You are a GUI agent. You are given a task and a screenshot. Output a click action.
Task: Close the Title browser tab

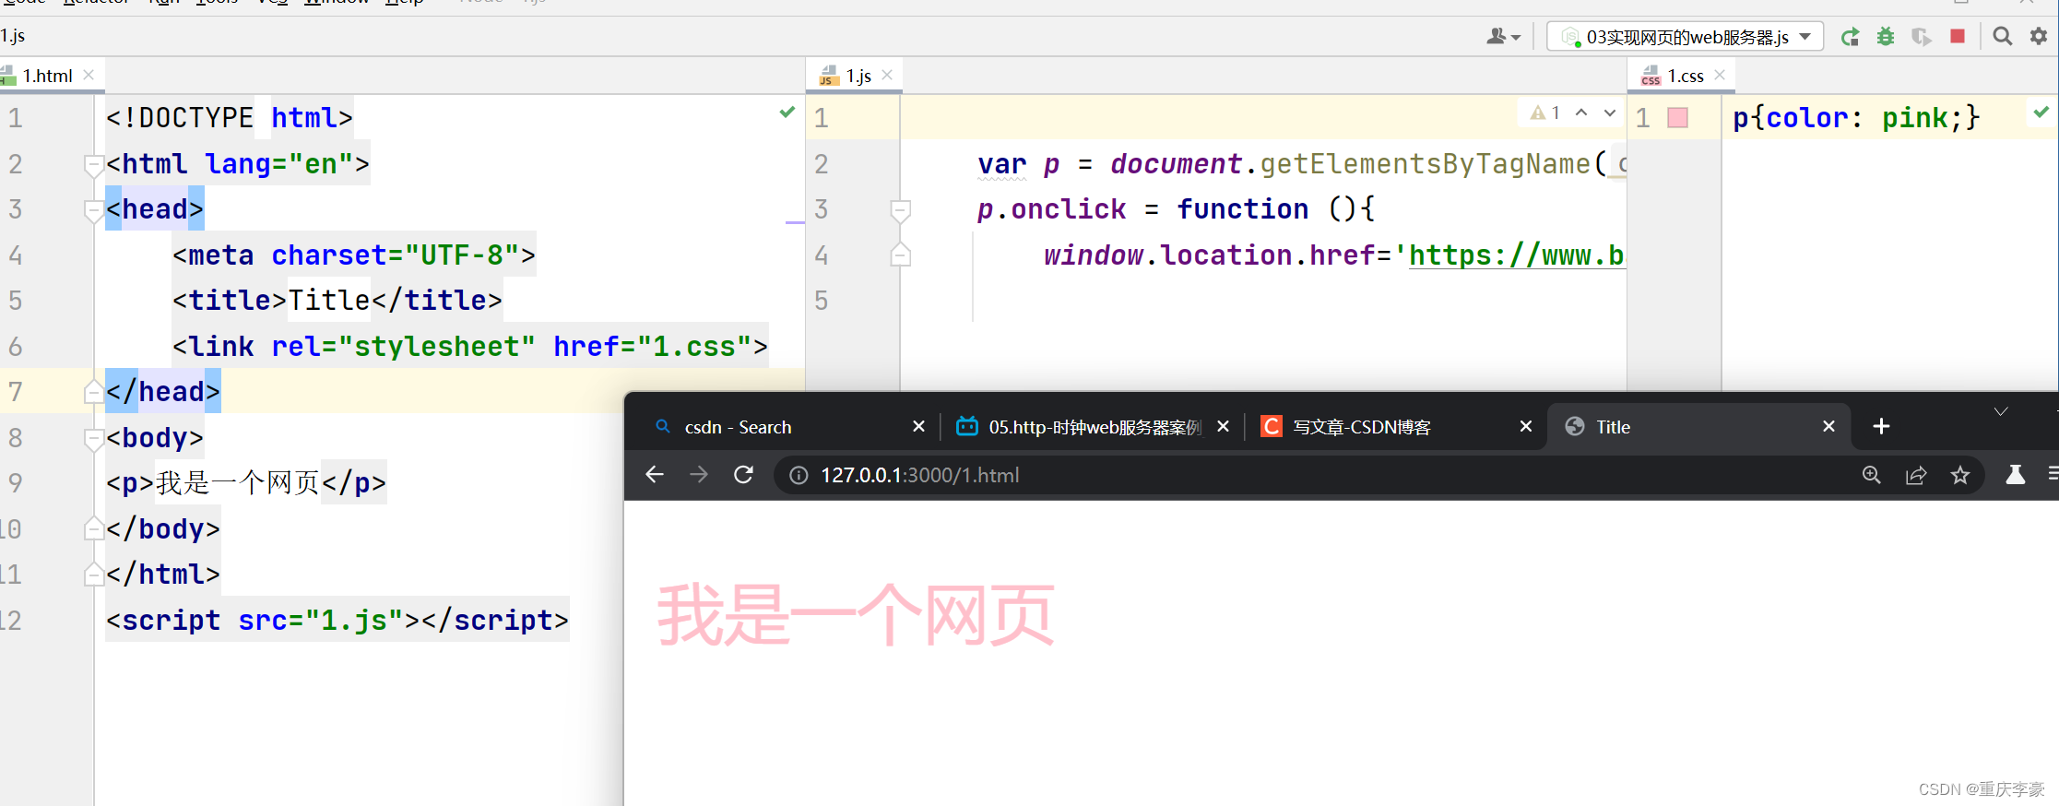click(1828, 426)
